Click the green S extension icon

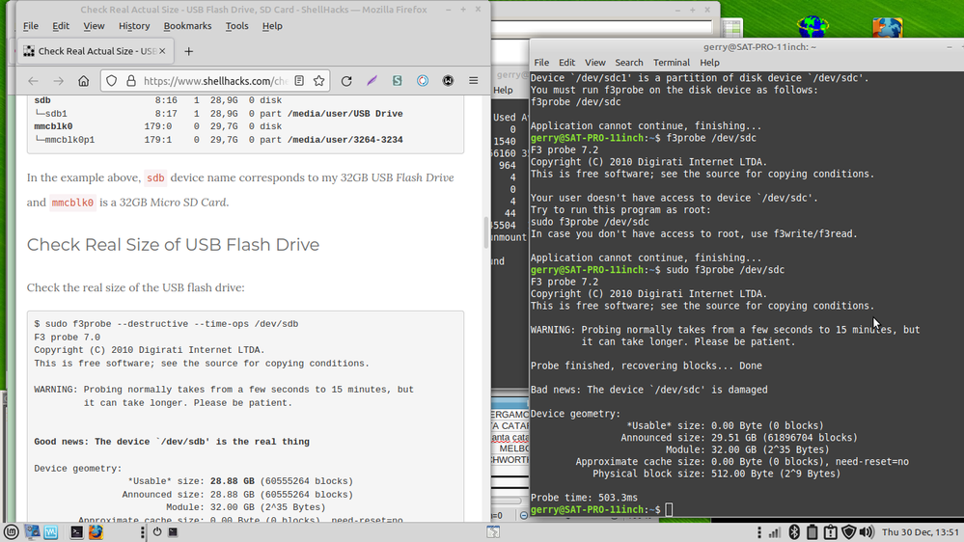[x=397, y=81]
